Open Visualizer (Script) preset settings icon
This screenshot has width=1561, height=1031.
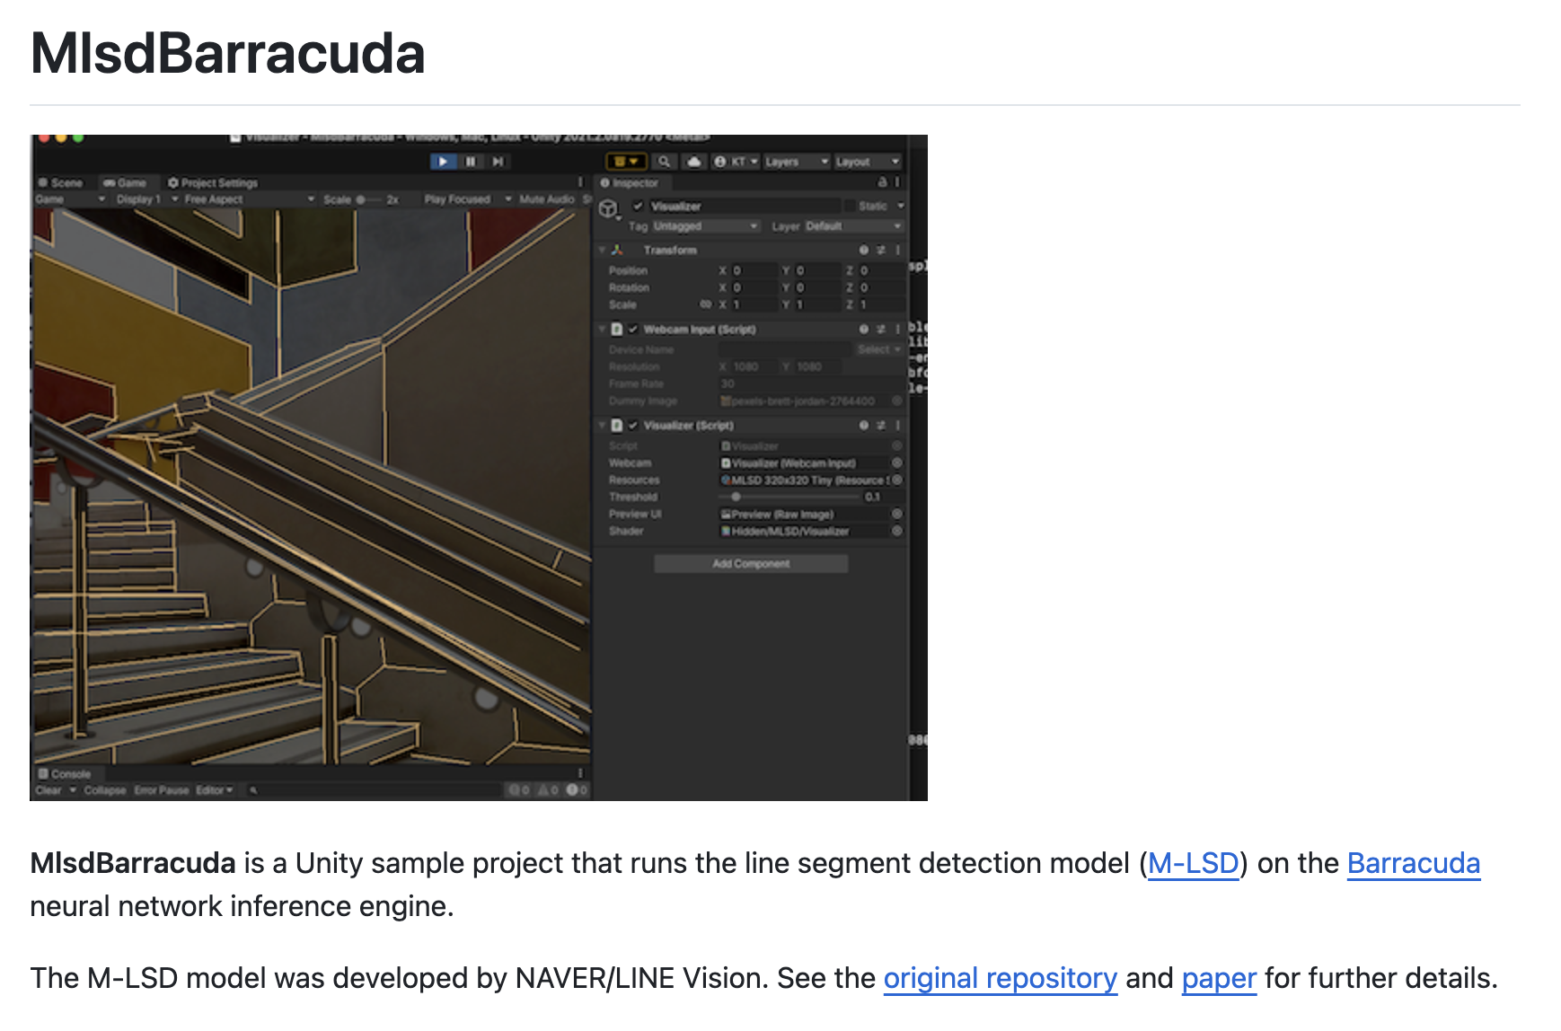pos(881,425)
